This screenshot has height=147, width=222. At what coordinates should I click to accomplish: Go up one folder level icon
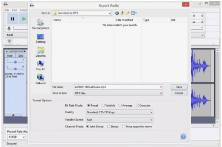click(122, 13)
